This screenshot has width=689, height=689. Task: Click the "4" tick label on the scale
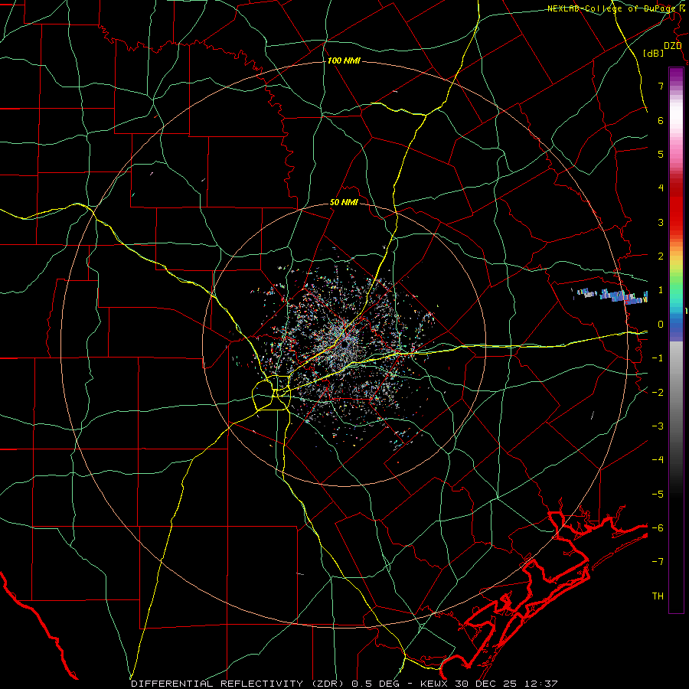click(661, 188)
